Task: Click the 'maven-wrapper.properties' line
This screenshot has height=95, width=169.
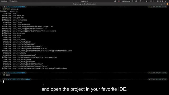Action: click(x=27, y=26)
